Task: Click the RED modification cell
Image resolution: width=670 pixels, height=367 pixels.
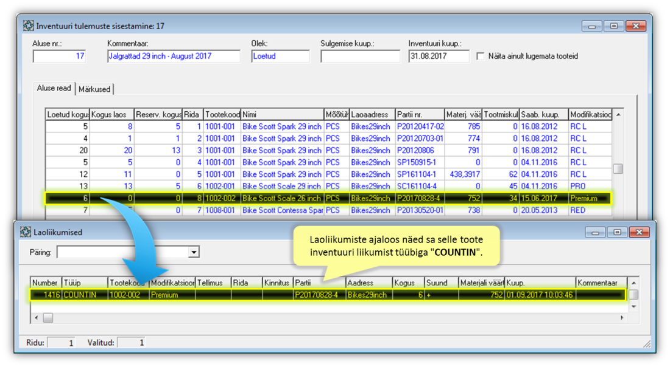Action: point(591,210)
